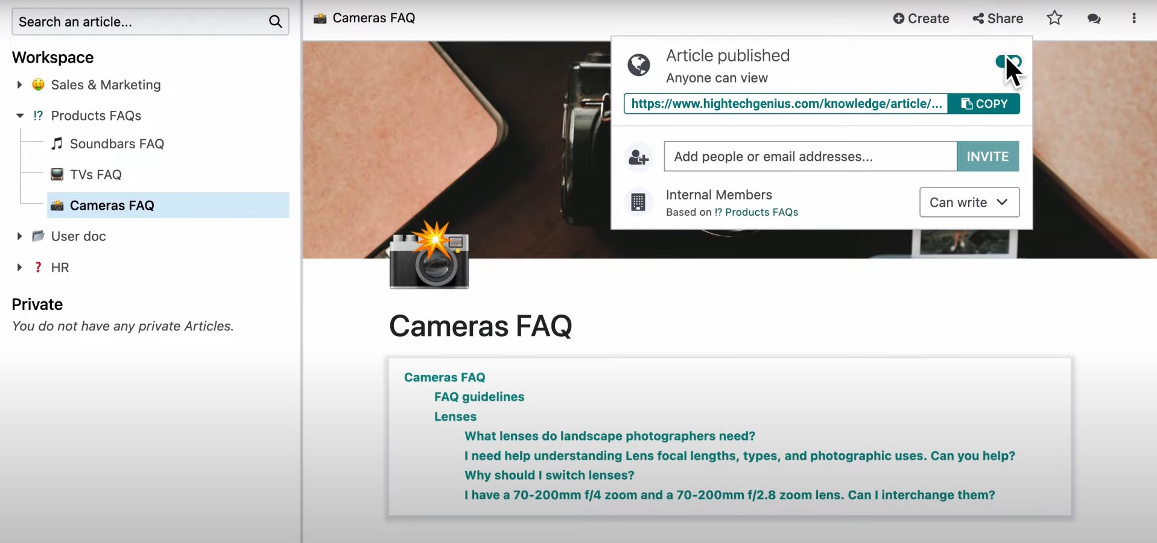Open Why should I switch lenses? link
The width and height of the screenshot is (1157, 543).
pos(550,475)
